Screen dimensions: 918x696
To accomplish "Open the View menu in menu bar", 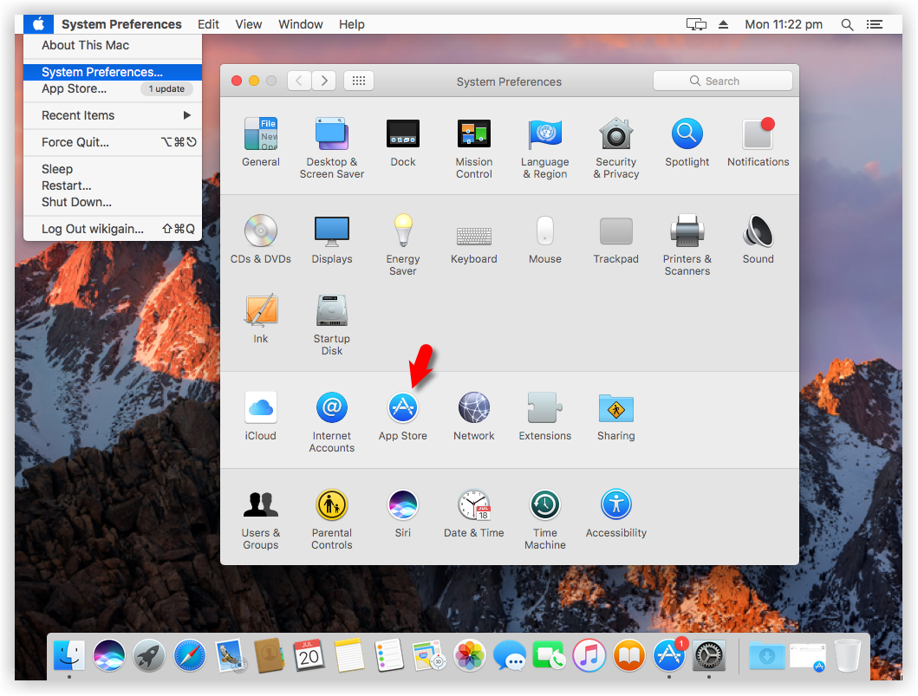I will coord(248,24).
